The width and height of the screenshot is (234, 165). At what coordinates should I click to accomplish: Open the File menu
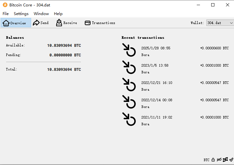pyautogui.click(x=6, y=14)
